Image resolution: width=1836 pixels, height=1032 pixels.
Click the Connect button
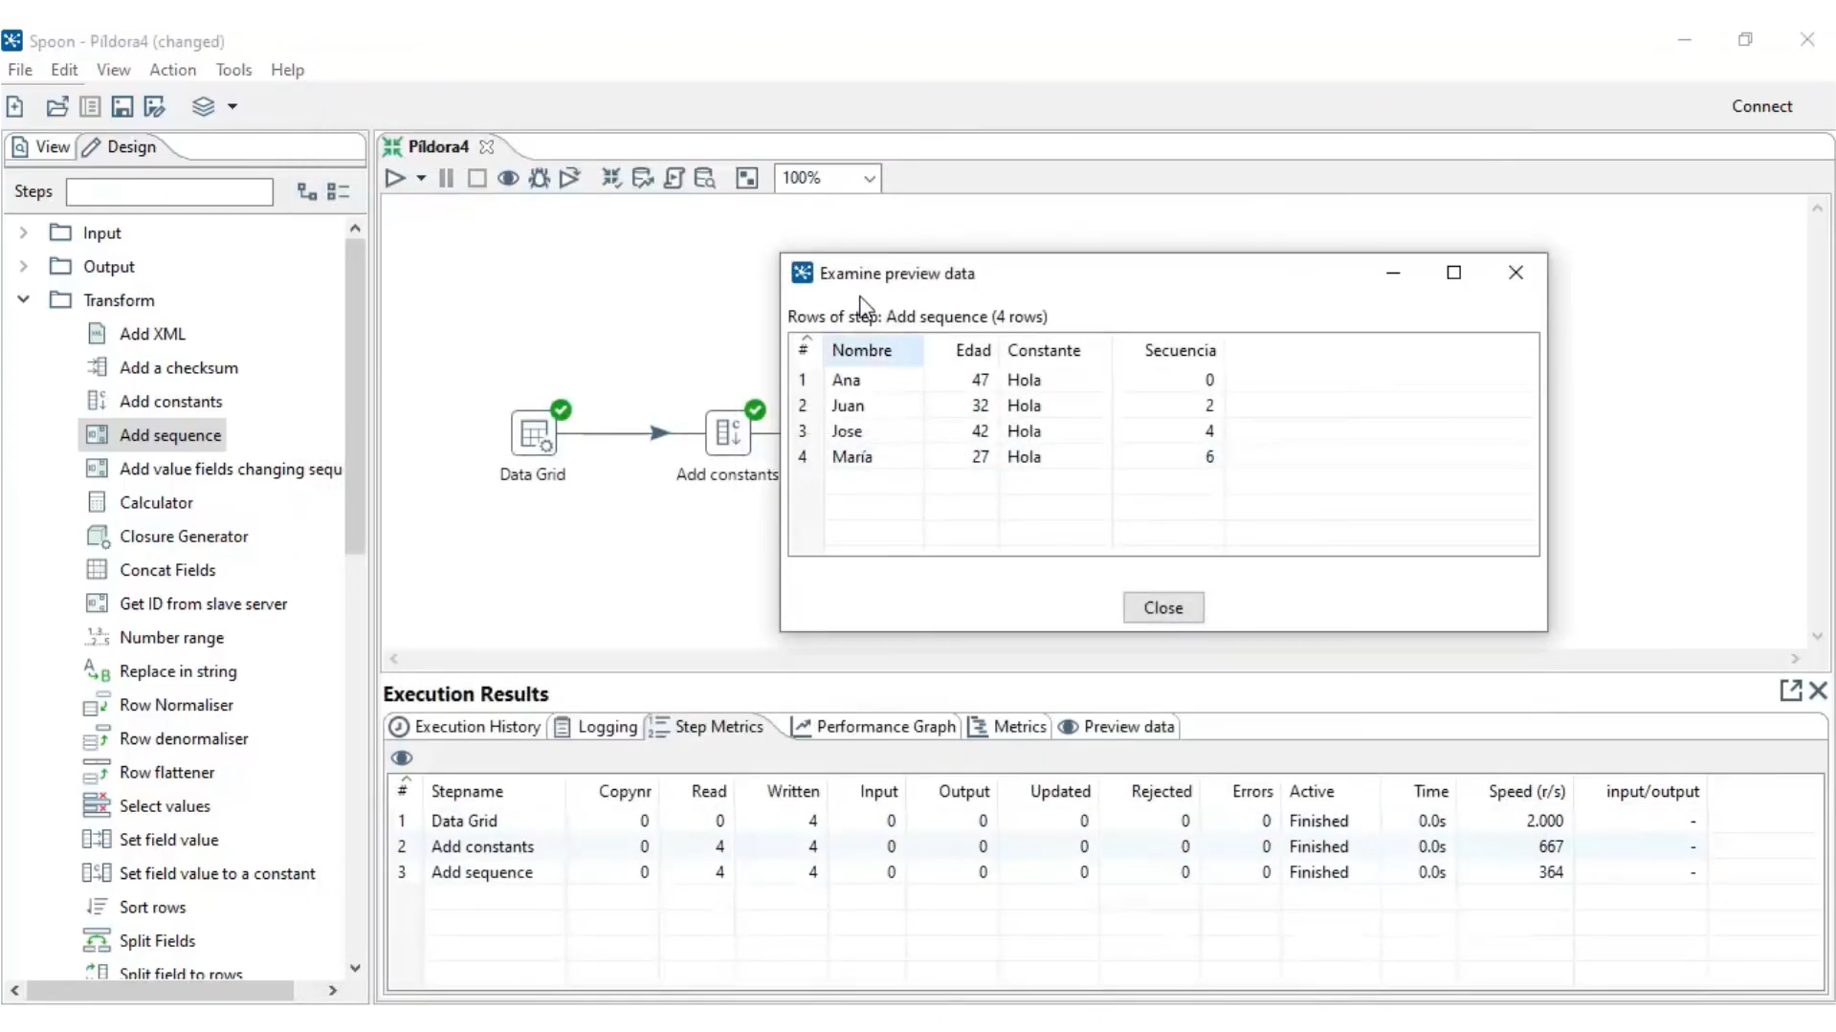tap(1761, 105)
